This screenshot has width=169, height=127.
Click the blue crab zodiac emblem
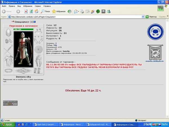coord(155,32)
